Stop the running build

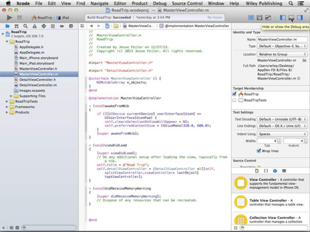19,17
